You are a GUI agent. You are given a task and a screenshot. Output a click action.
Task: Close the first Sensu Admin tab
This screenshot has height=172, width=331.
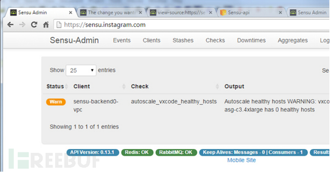point(71,12)
